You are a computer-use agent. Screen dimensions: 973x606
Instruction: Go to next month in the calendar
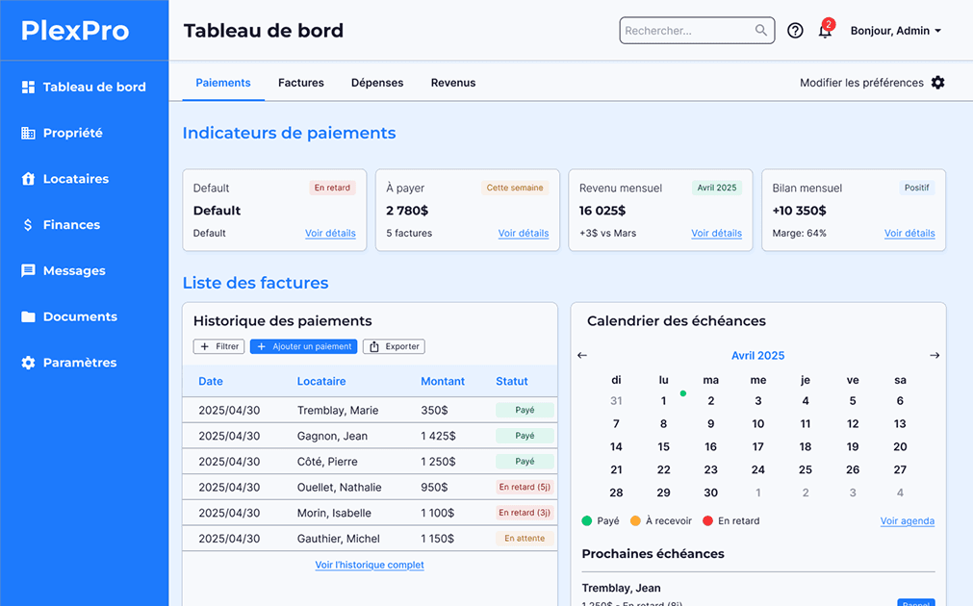(935, 355)
